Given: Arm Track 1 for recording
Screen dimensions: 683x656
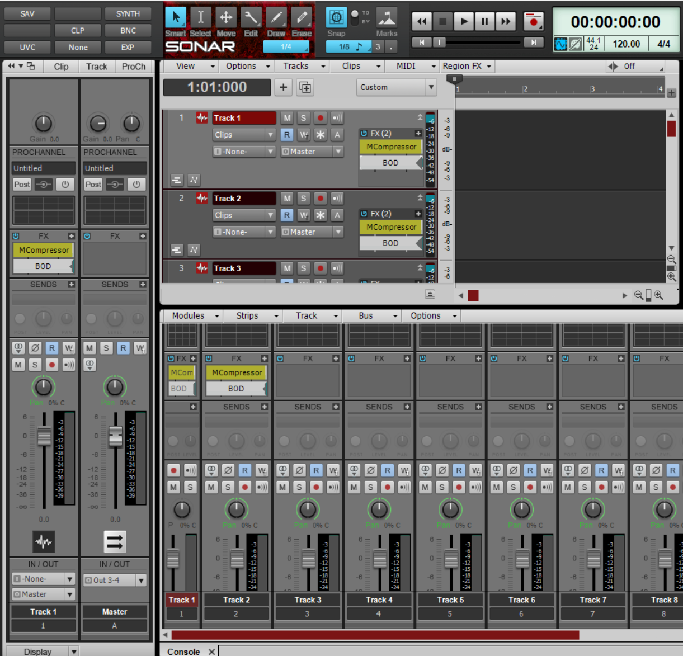Looking at the screenshot, I should point(320,118).
